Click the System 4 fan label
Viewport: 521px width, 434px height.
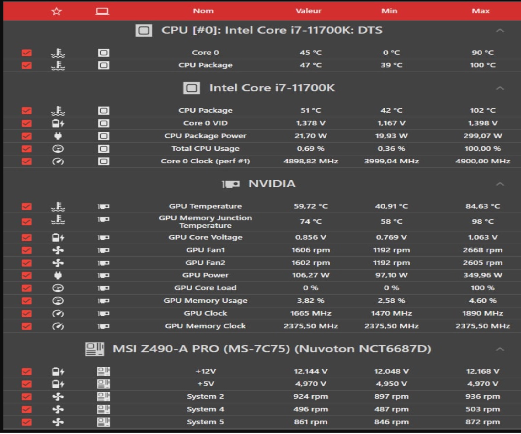[205, 409]
